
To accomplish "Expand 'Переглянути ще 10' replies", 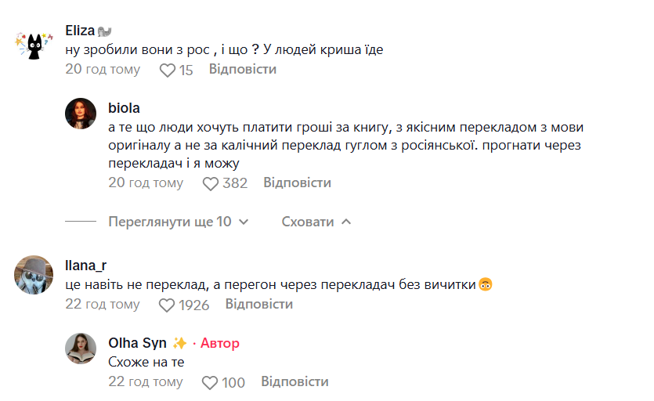I will tap(170, 222).
